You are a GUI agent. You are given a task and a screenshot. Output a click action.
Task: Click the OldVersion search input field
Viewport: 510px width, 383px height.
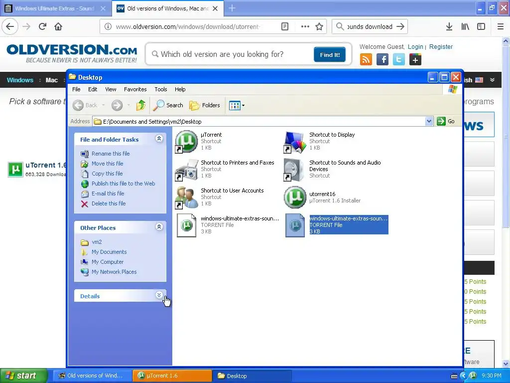pos(231,54)
